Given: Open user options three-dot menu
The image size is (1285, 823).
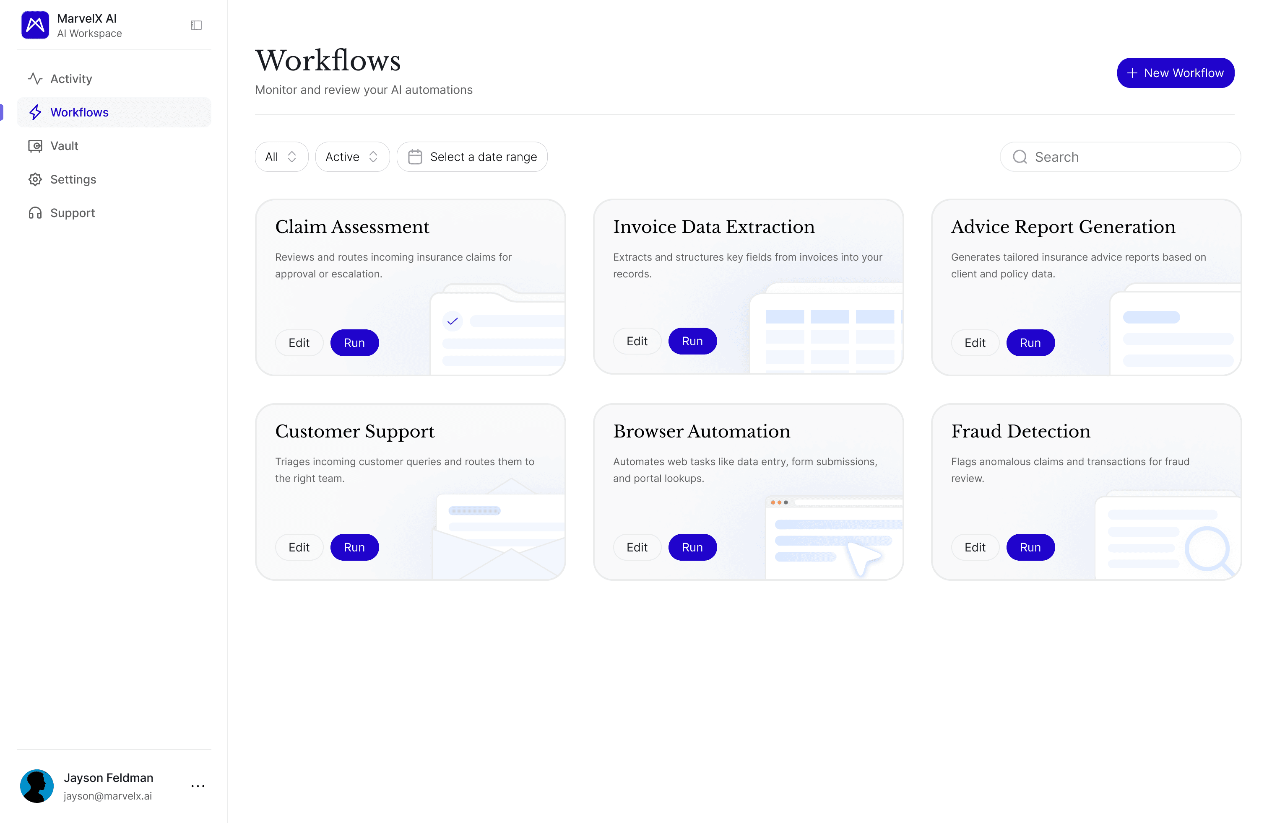Looking at the screenshot, I should pyautogui.click(x=198, y=786).
